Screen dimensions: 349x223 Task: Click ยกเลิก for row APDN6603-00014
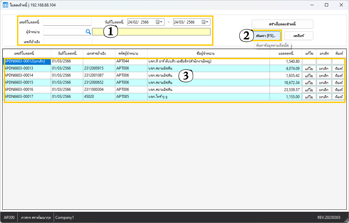324,76
